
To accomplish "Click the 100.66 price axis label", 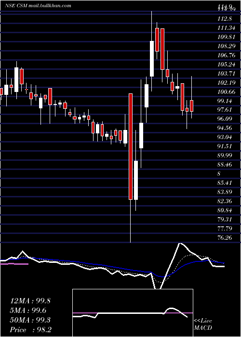I will click(226, 92).
